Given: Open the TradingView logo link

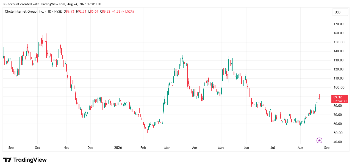Looking at the screenshot, I should [x=25, y=160].
